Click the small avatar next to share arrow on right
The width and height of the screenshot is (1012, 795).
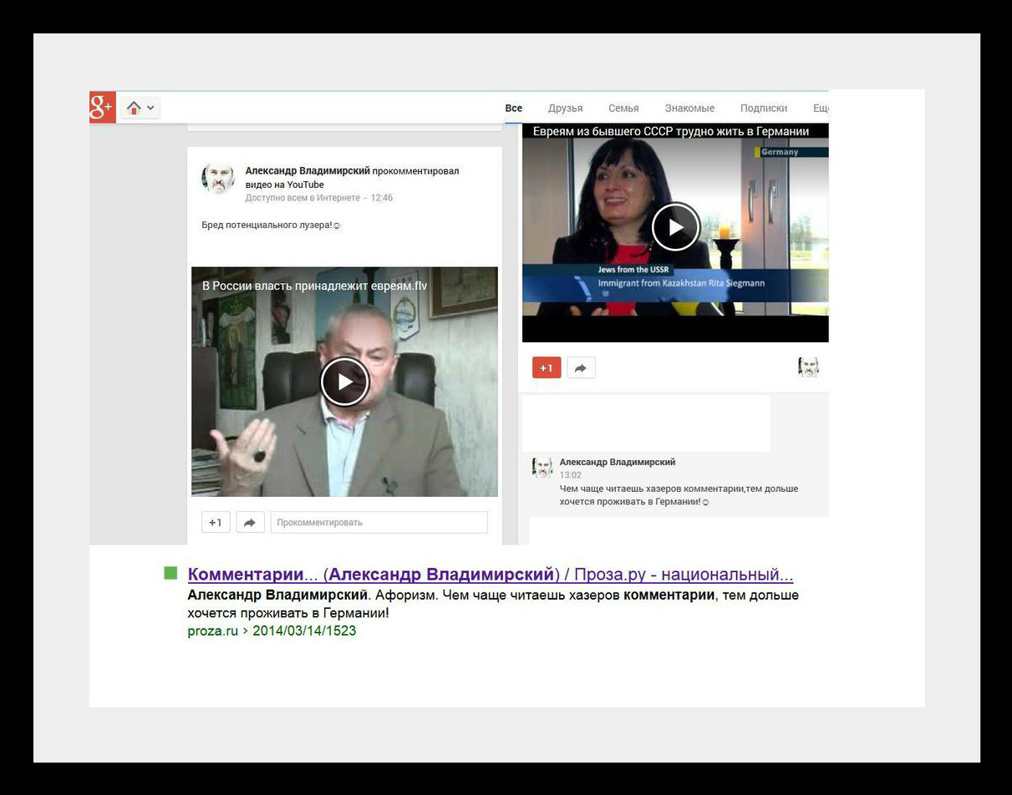(808, 367)
